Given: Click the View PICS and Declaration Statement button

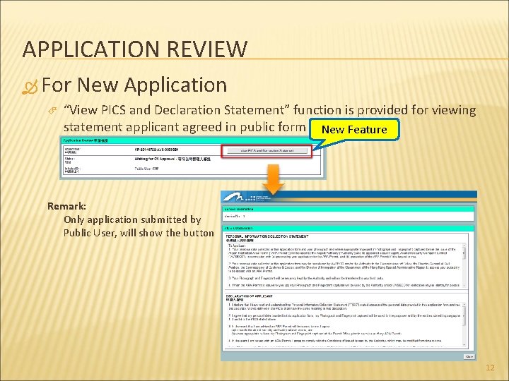Looking at the screenshot, I should (x=267, y=151).
